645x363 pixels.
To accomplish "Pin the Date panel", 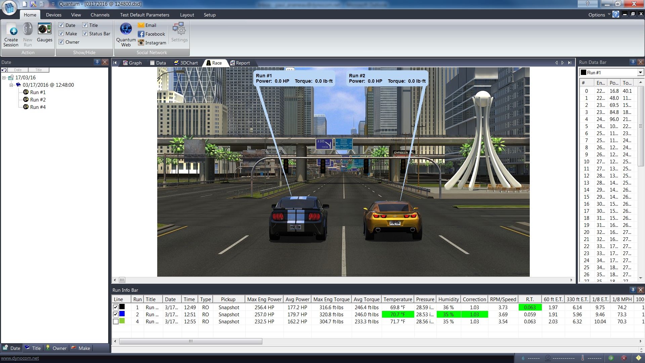I will pyautogui.click(x=97, y=62).
